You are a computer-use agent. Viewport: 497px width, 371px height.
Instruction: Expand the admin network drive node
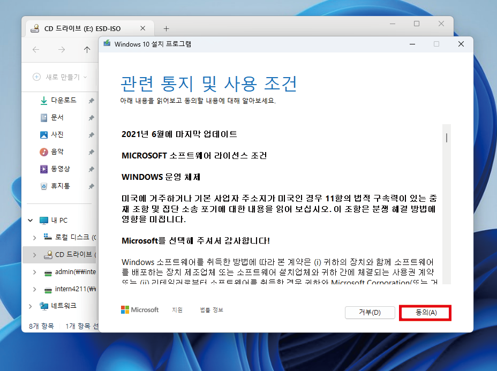click(35, 272)
